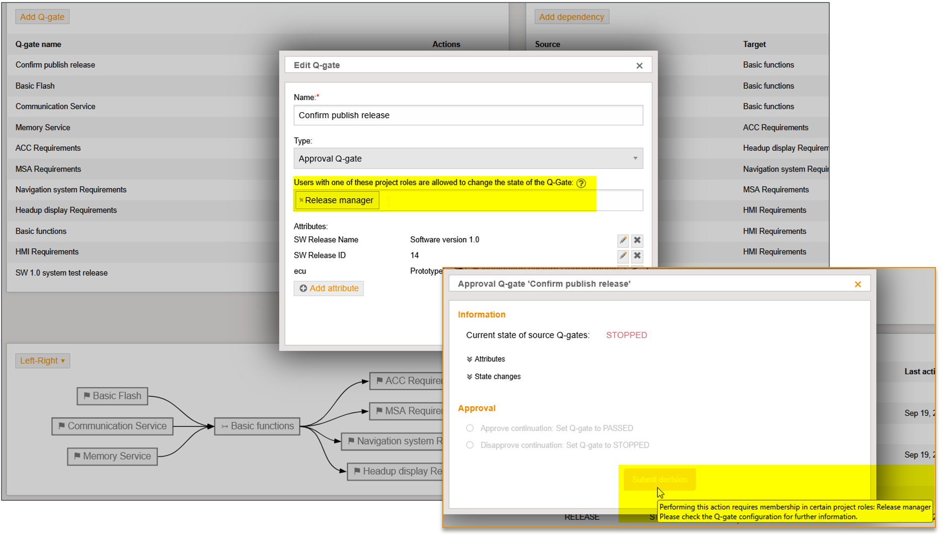Click edit pencil for SW Release ID
The height and width of the screenshot is (534, 945).
coord(622,256)
